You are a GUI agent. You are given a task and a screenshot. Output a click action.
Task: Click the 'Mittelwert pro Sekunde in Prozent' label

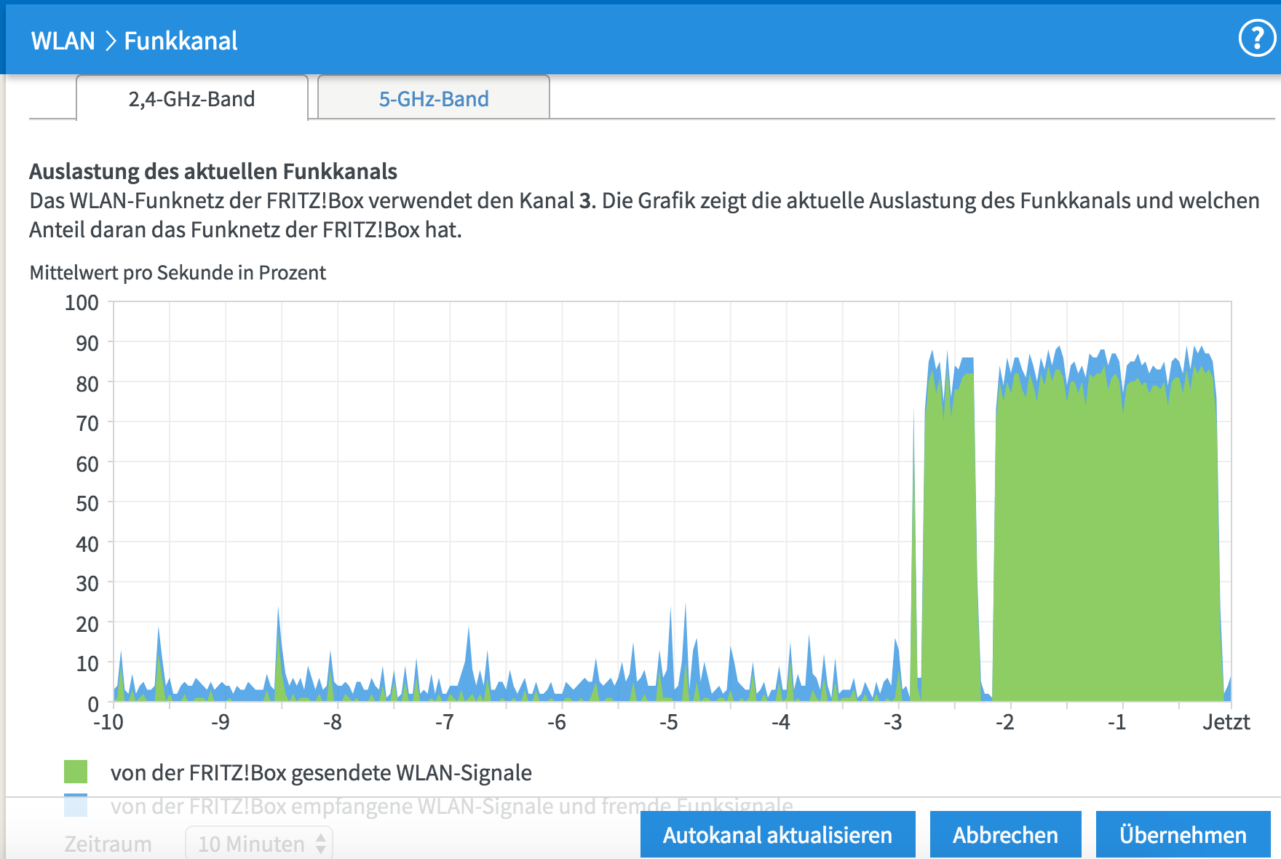point(178,272)
